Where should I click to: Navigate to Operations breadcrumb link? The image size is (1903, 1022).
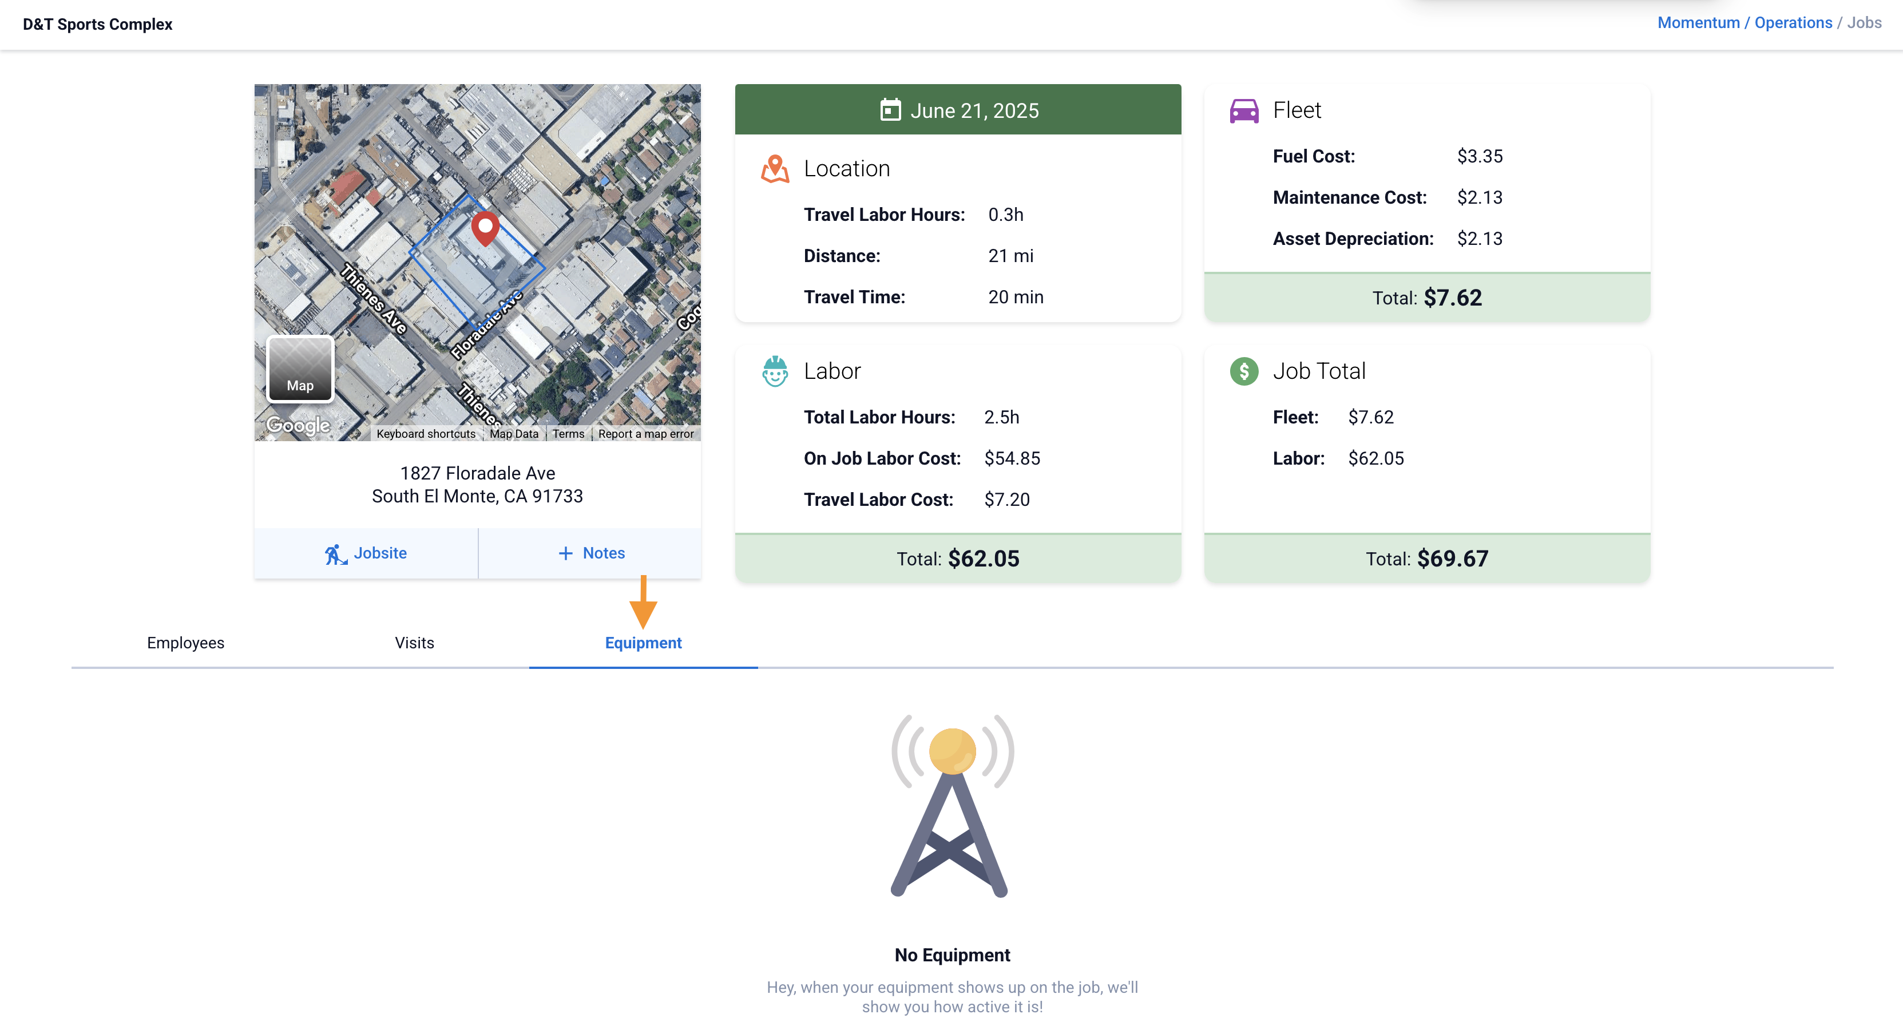tap(1793, 23)
